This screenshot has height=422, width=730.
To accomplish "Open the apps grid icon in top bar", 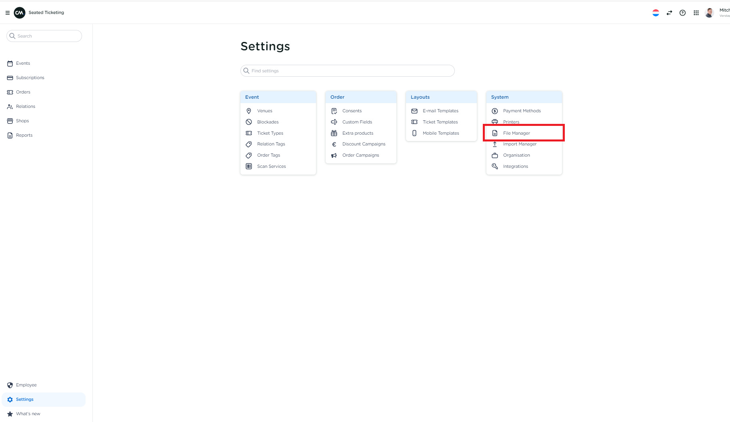I will point(696,12).
